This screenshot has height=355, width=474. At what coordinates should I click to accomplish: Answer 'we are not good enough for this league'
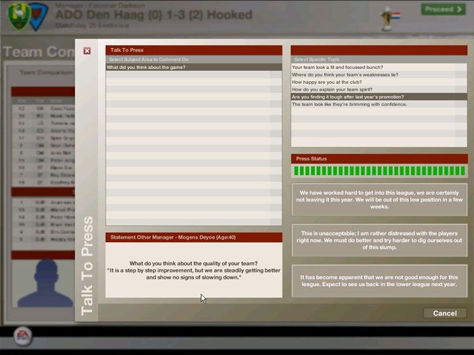(x=379, y=281)
